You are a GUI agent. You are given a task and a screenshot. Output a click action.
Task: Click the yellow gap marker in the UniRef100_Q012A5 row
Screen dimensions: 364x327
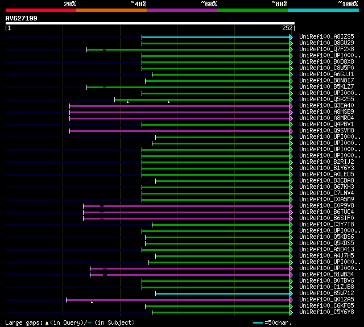[x=92, y=302]
